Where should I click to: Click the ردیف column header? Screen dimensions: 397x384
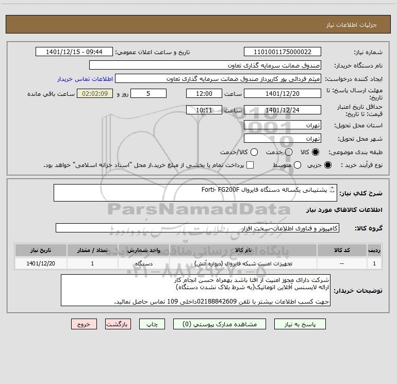[x=374, y=250]
